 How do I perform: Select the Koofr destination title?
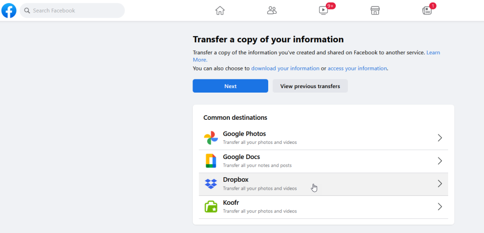pos(231,203)
